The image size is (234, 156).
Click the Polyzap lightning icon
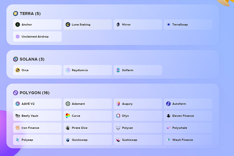click(18, 140)
